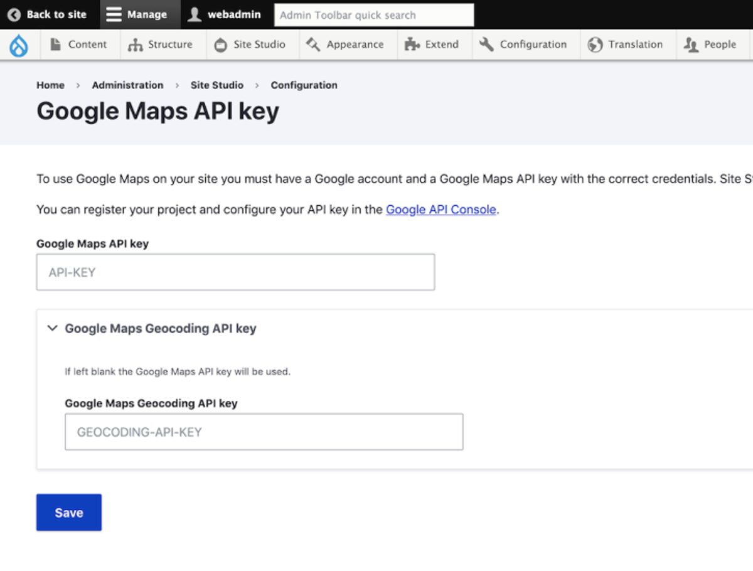Open the Site Studio menu
The width and height of the screenshot is (753, 571).
click(x=253, y=45)
